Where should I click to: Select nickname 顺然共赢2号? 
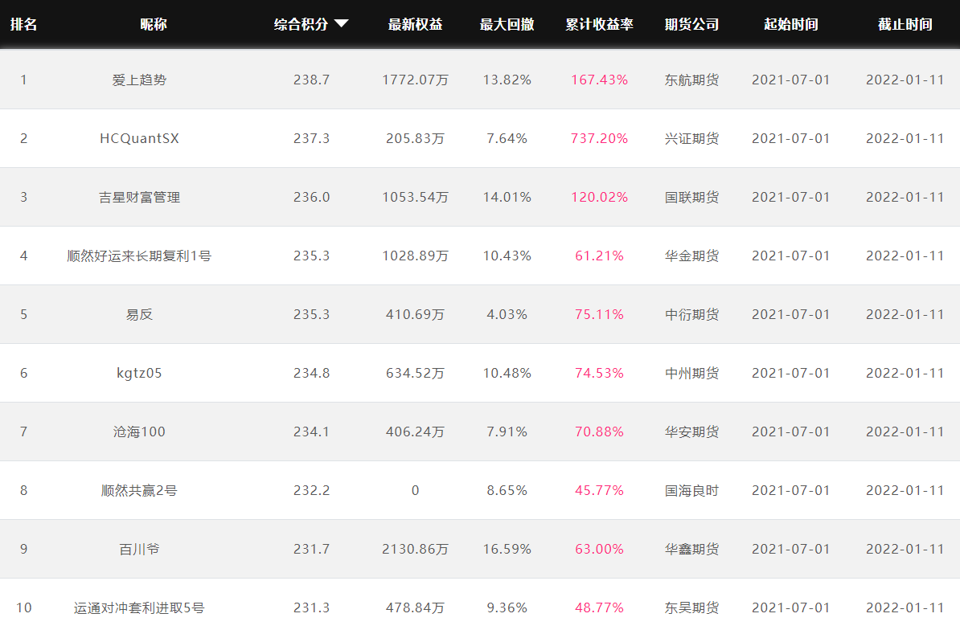tap(139, 491)
